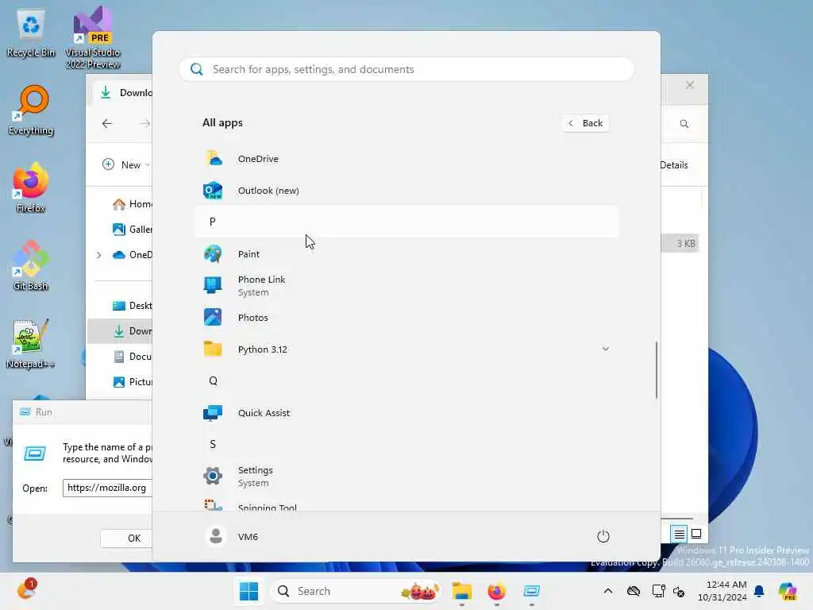Screen dimensions: 813x610
Task: Click the P letter header
Action: 406,222
